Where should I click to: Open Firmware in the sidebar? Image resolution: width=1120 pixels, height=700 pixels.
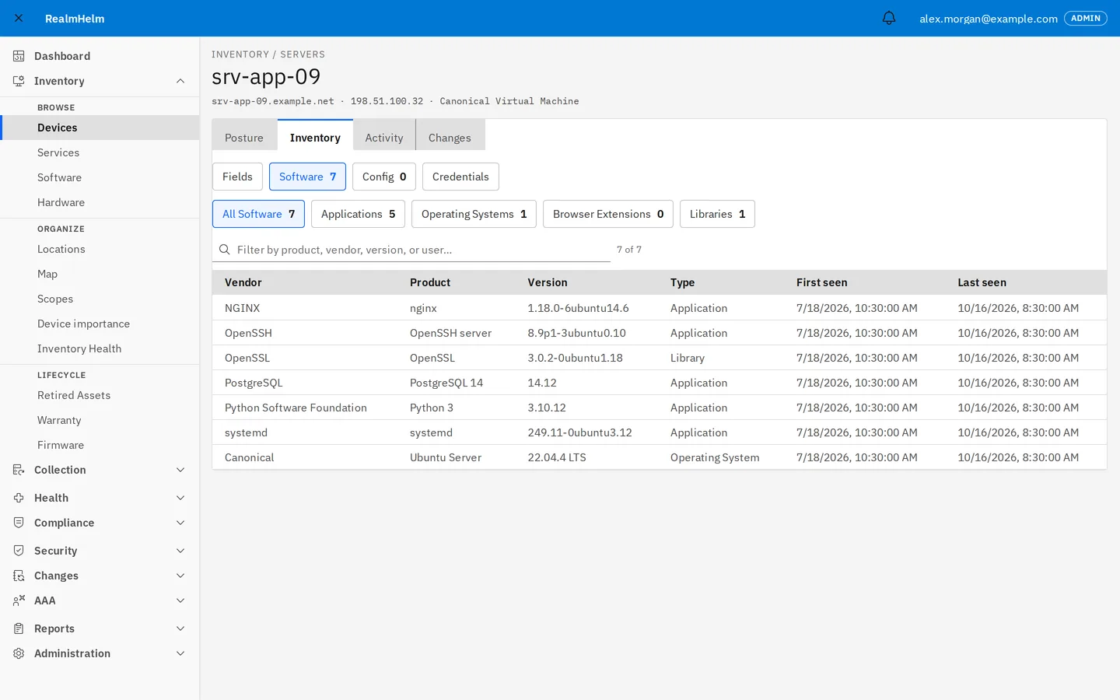(100, 445)
